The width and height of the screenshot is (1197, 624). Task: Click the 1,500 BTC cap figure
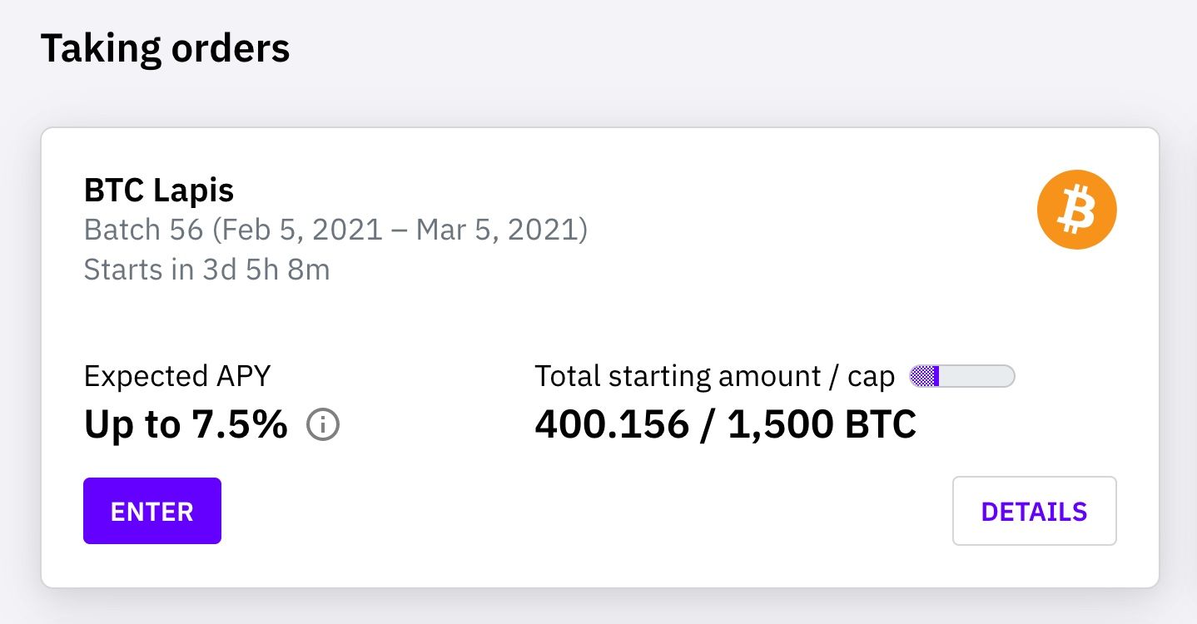pos(822,425)
